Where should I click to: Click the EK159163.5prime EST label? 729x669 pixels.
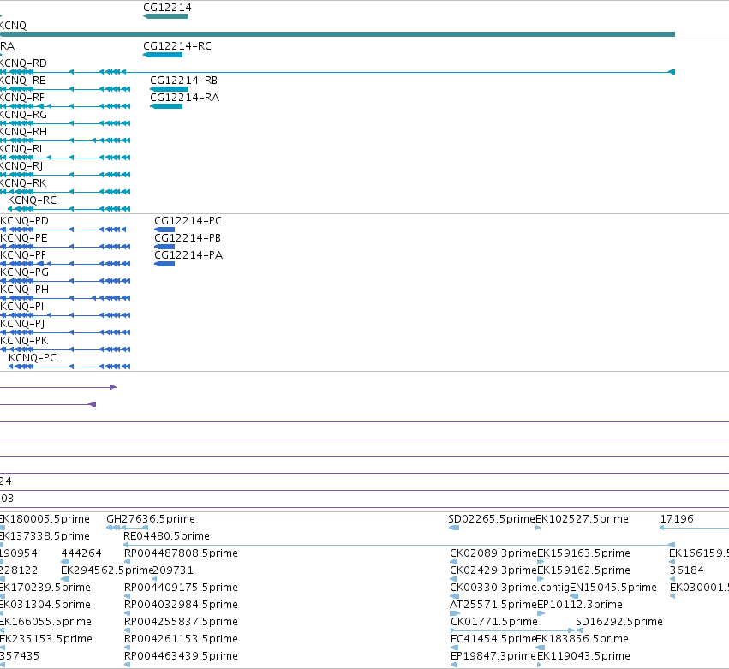[584, 553]
